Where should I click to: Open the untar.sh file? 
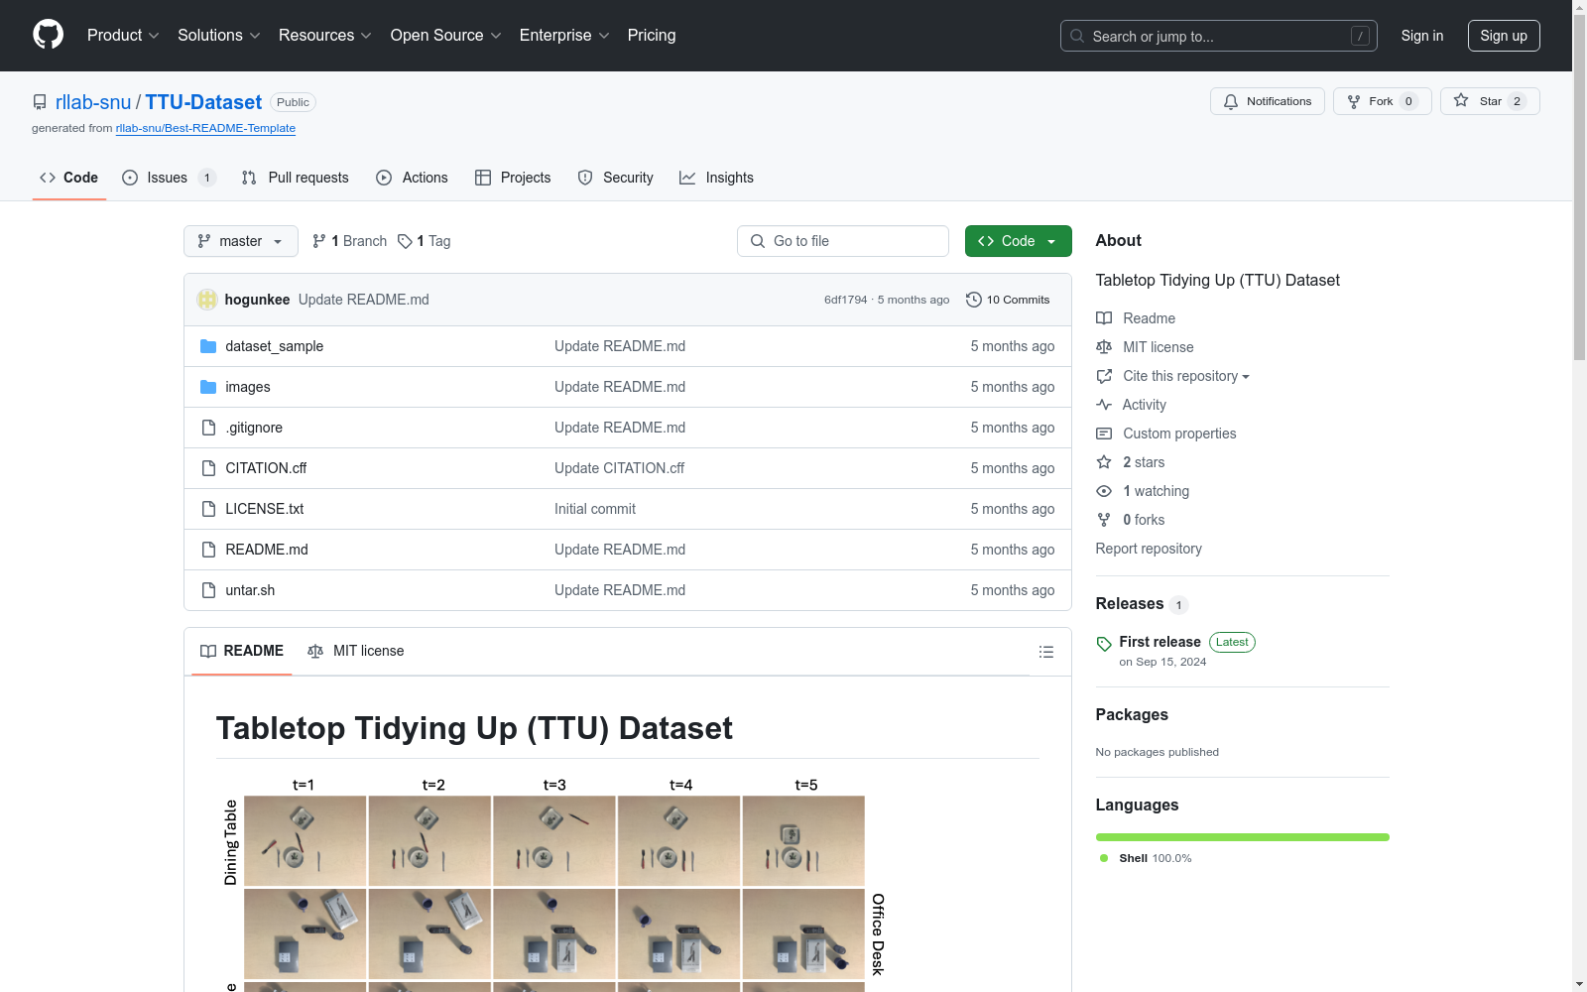point(250,590)
